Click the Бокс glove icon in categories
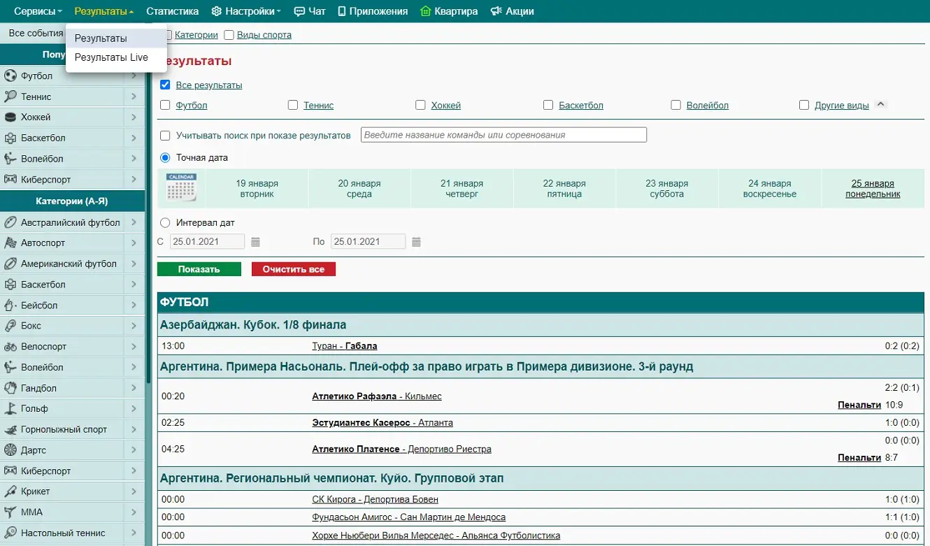 pyautogui.click(x=10, y=326)
